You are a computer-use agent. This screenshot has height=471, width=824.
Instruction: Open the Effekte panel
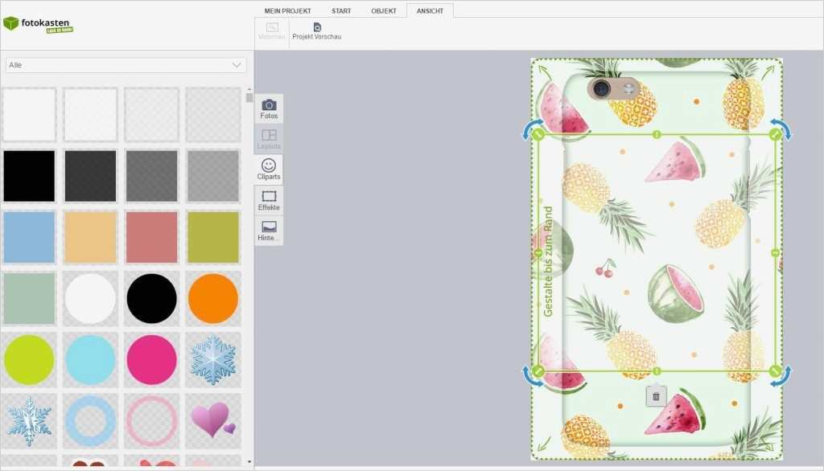pos(269,200)
